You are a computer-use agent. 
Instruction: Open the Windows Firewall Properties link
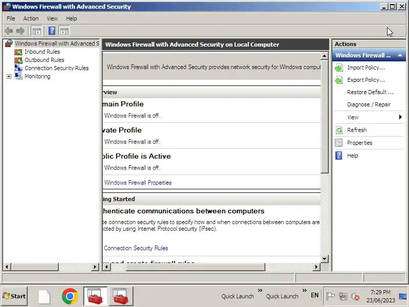(x=138, y=183)
